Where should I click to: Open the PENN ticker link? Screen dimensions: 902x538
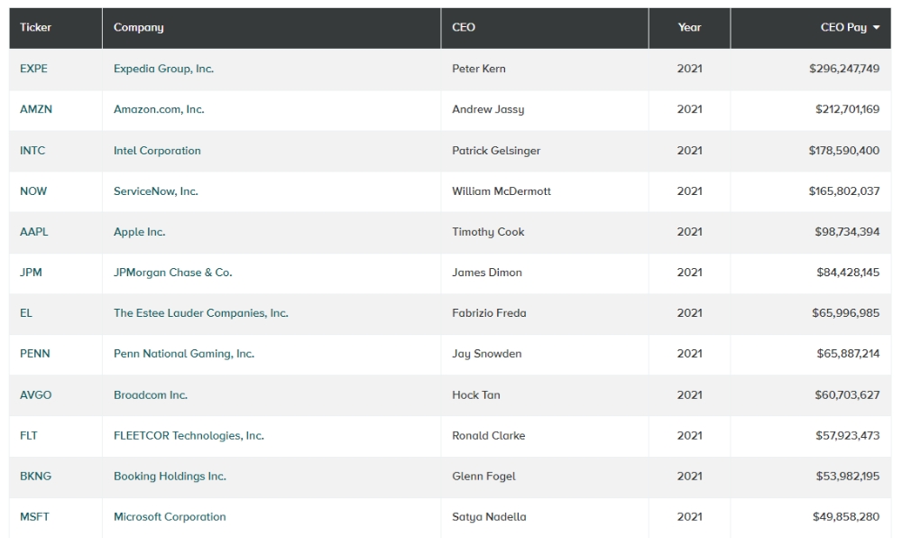35,353
